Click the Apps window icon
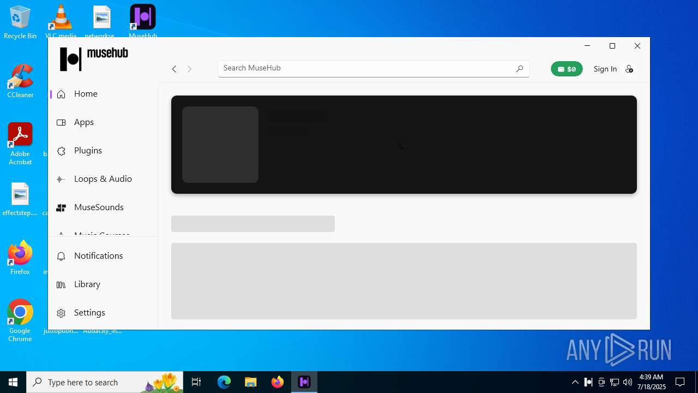The image size is (698, 393). 61,122
